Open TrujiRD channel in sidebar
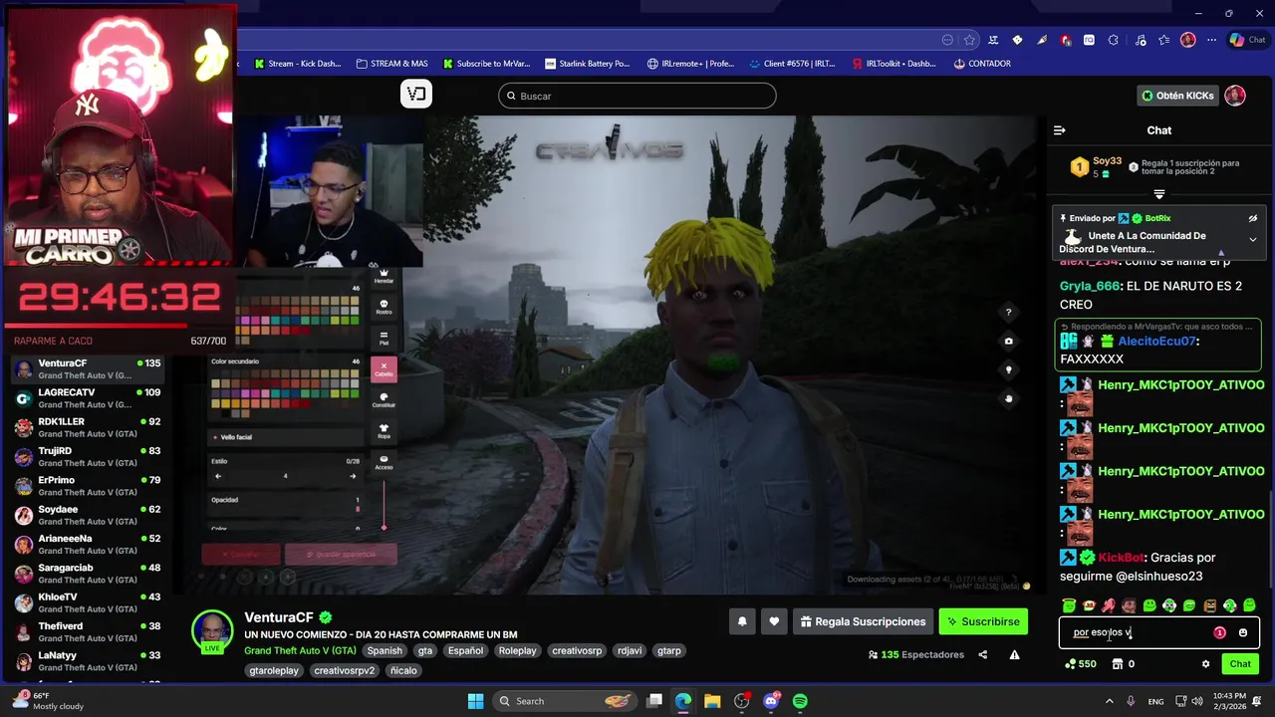 (x=89, y=456)
